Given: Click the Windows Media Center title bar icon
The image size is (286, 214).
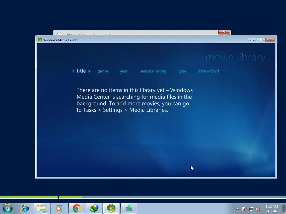Looking at the screenshot, I should (40, 40).
